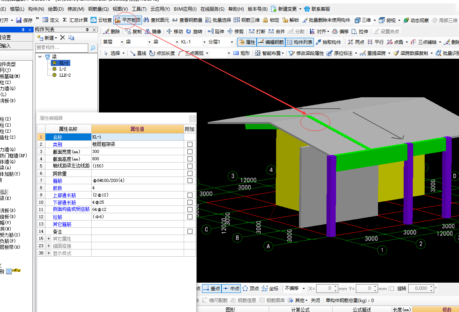
Task: Launch the 云检查 cloud check
Action: pos(101,20)
